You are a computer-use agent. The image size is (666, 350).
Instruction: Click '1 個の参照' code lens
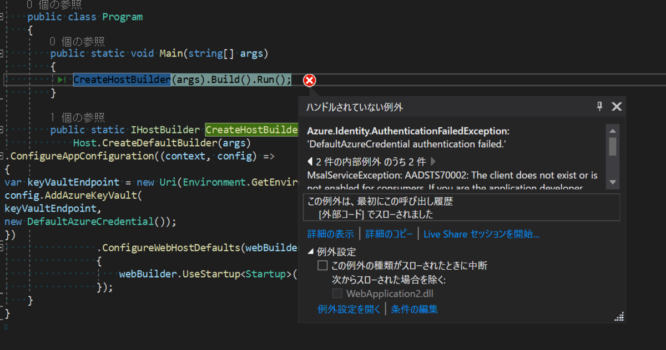click(77, 117)
